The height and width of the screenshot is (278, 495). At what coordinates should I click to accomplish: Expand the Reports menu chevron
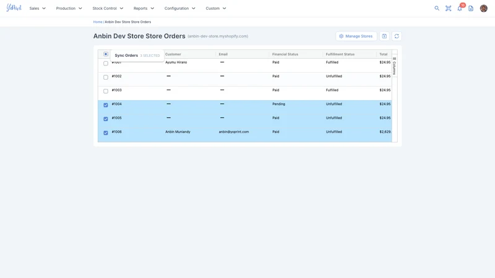(x=152, y=9)
